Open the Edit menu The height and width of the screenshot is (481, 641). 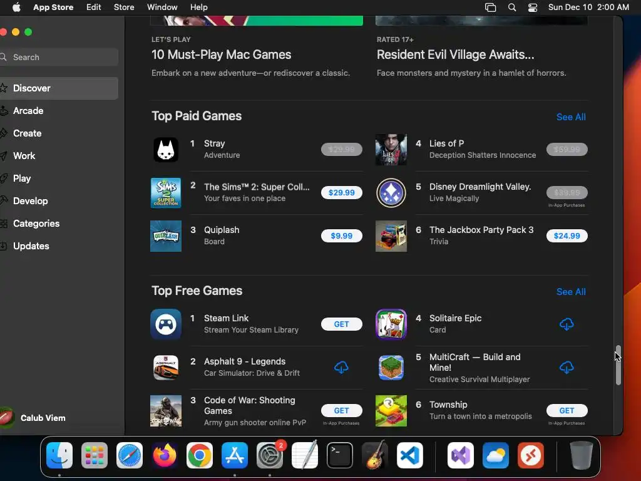[94, 8]
